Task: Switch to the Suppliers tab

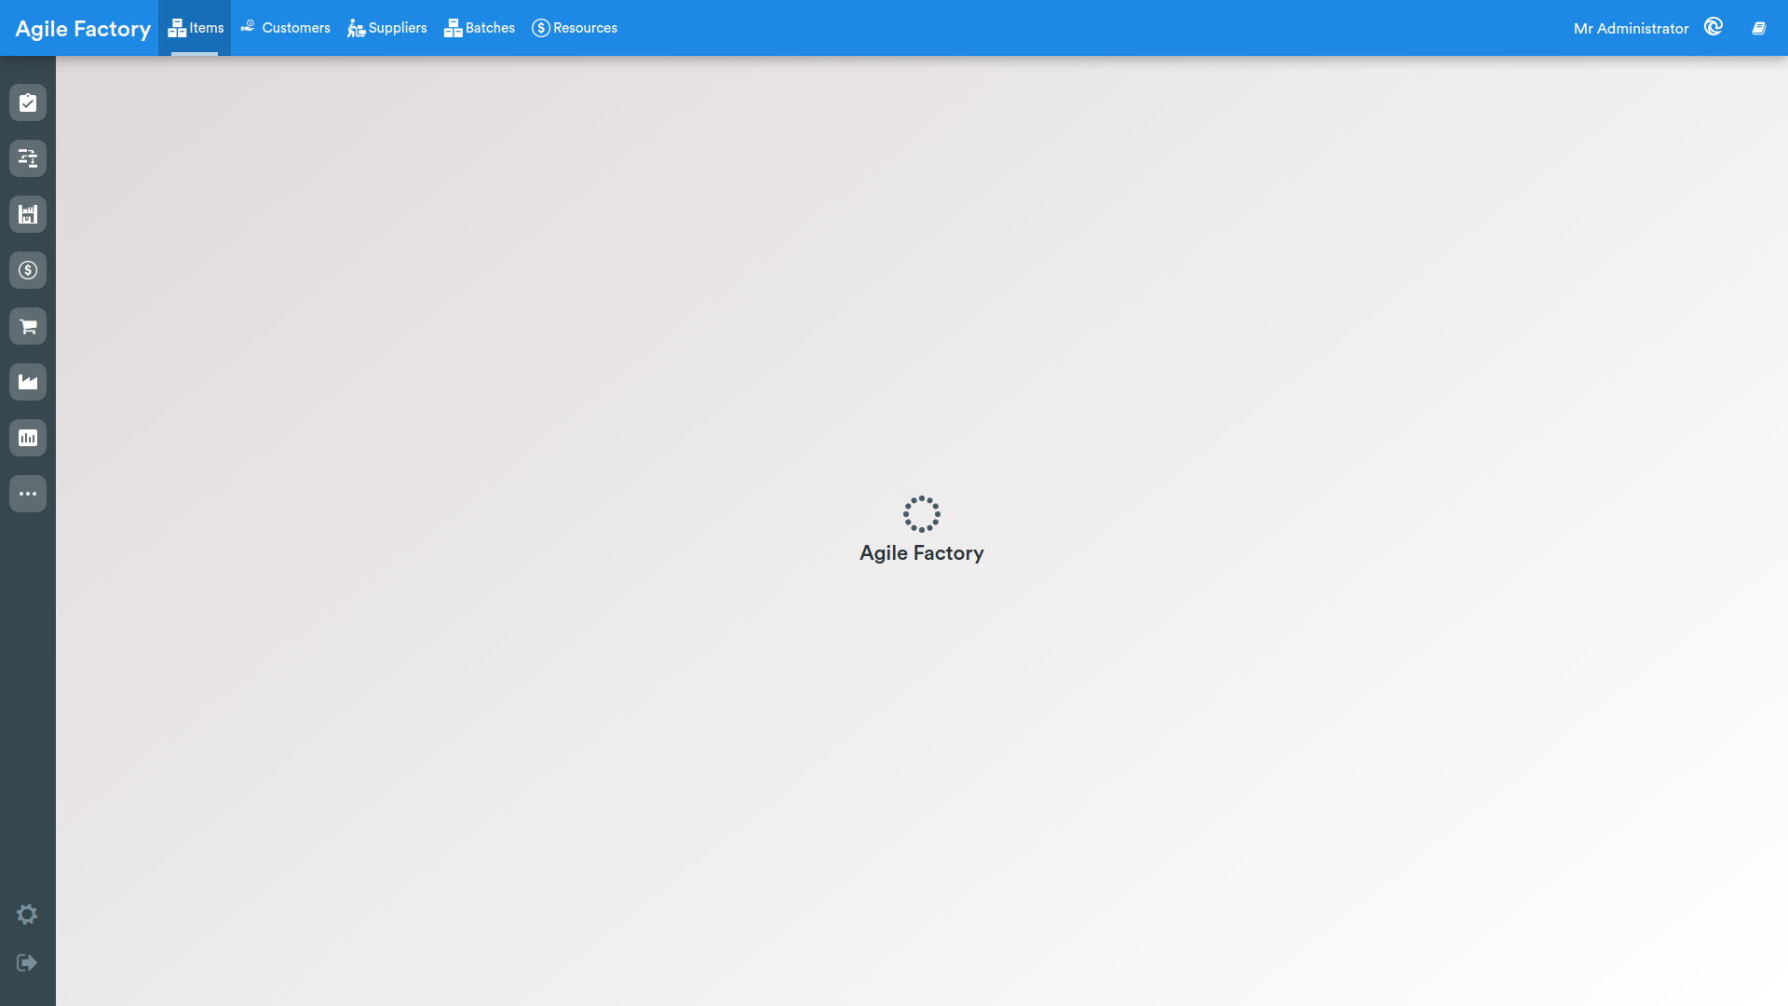Action: click(386, 28)
